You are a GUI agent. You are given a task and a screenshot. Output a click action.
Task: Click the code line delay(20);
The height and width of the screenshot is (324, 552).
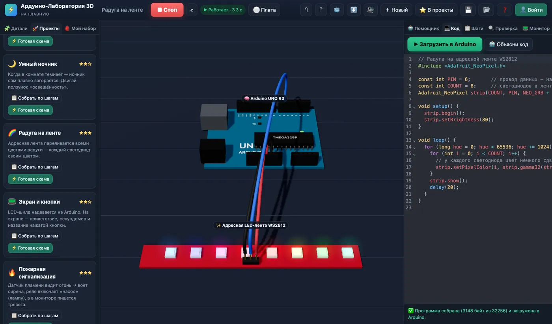point(444,187)
